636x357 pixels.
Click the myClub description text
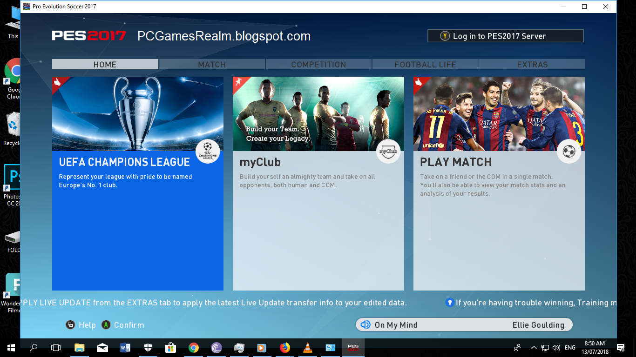[x=307, y=181]
